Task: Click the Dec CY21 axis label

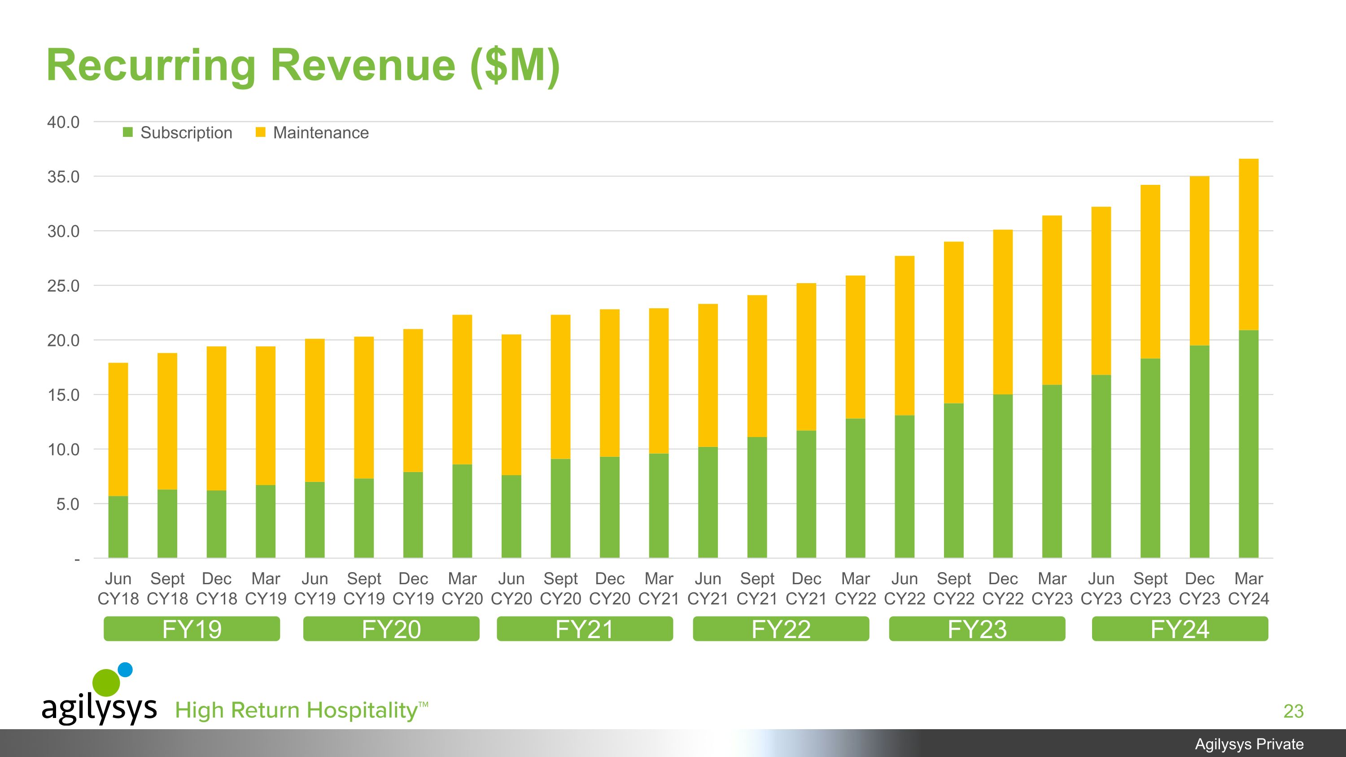Action: (x=806, y=588)
